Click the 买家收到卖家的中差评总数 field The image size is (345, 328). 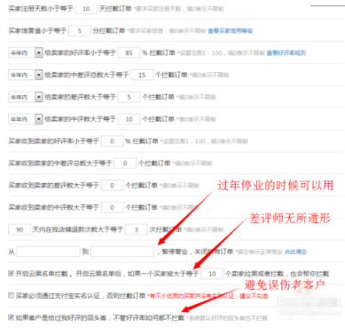(125, 164)
